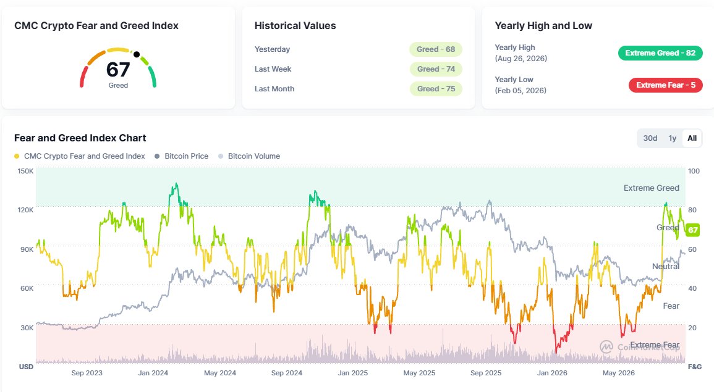Click the gauge value 67
The height and width of the screenshot is (392, 714).
pos(118,70)
